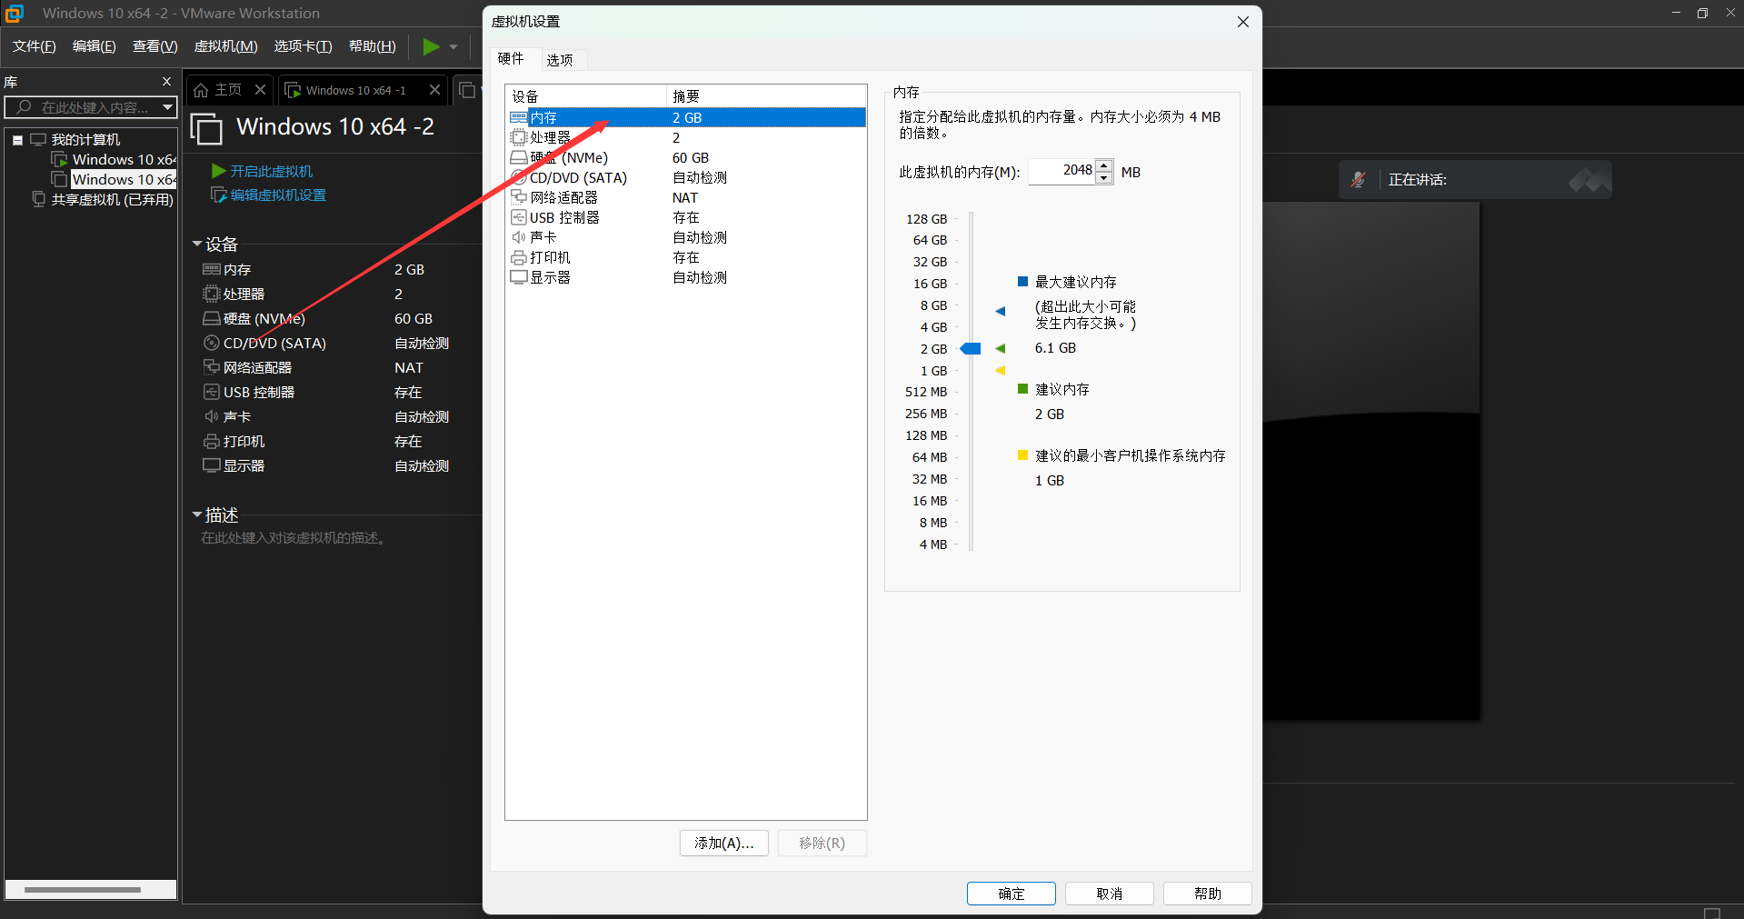This screenshot has width=1744, height=919.
Task: Click the 编辑虚拟机设置 link
Action: (x=277, y=195)
